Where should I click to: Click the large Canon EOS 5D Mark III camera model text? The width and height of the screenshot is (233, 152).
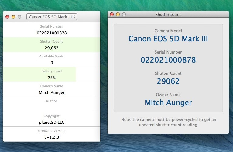tap(168, 39)
